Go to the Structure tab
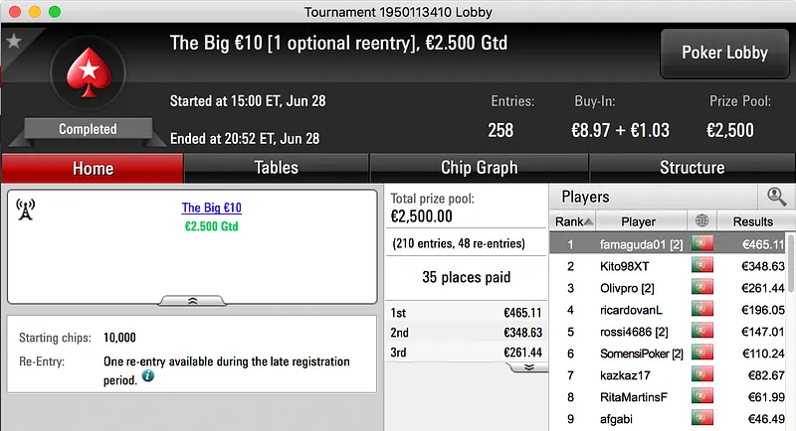Viewport: 796px width, 431px height. (692, 168)
